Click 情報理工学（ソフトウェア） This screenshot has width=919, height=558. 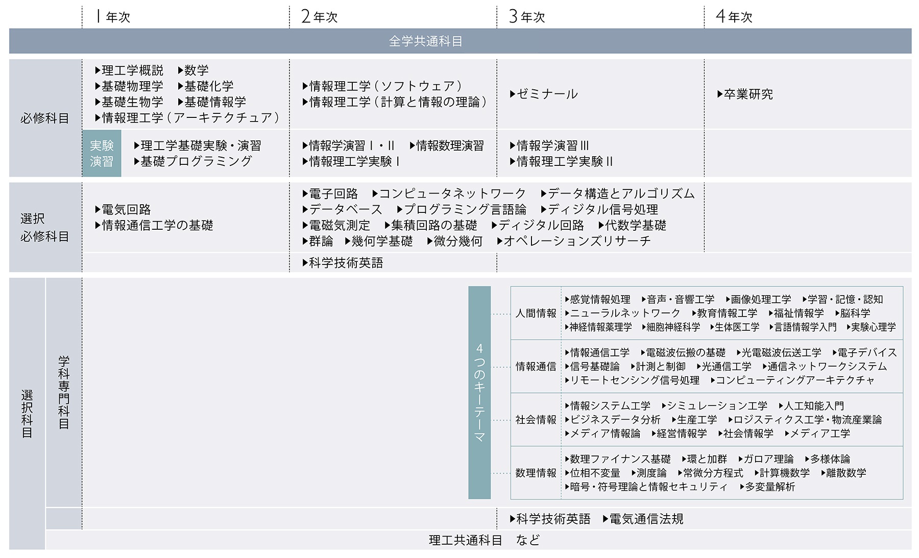(x=382, y=86)
